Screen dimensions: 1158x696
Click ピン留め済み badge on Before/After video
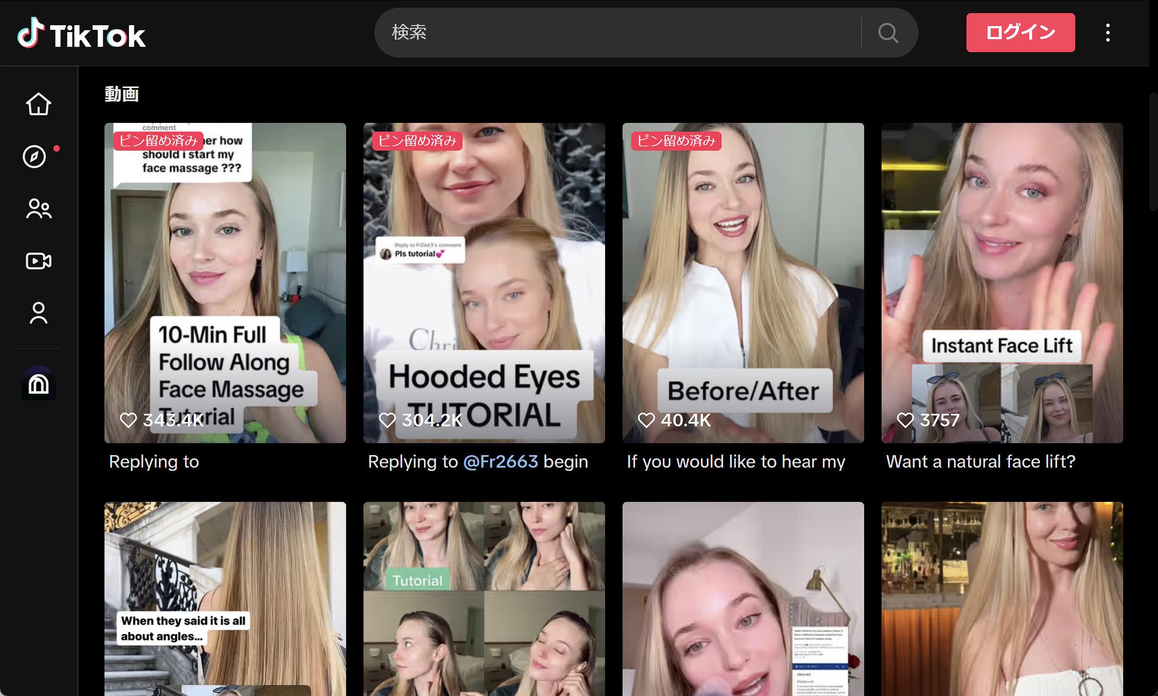[676, 141]
